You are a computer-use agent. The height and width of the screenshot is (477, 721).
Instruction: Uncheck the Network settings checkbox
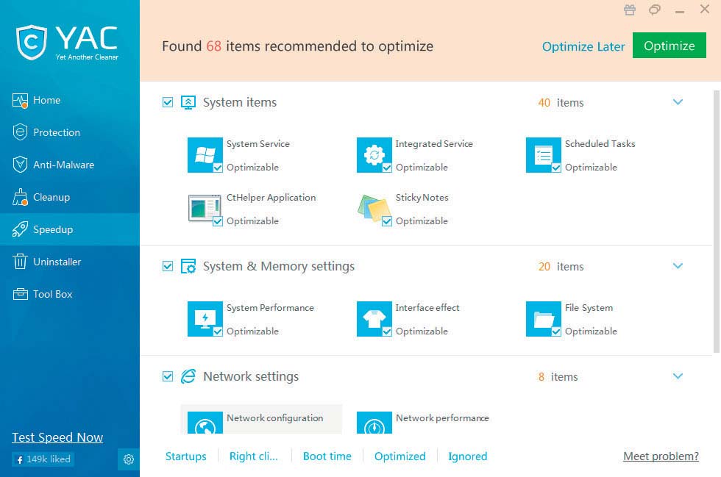168,377
